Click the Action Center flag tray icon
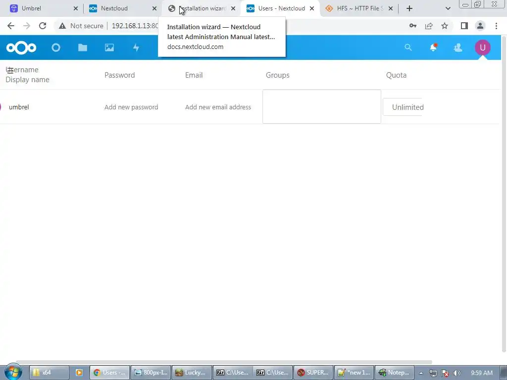This screenshot has width=507, height=380. [445, 373]
